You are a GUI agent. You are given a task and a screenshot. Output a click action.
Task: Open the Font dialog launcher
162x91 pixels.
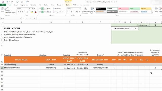click(38, 15)
